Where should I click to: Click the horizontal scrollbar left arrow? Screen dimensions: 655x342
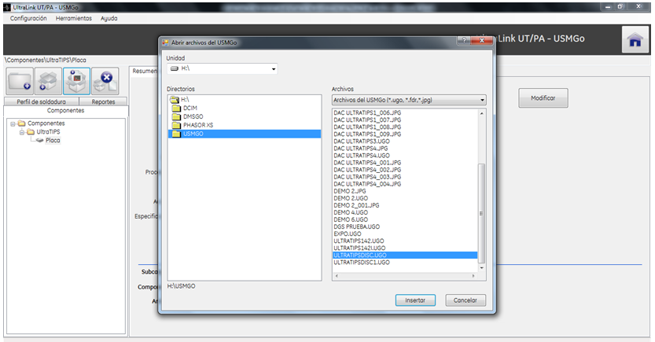[x=337, y=276]
